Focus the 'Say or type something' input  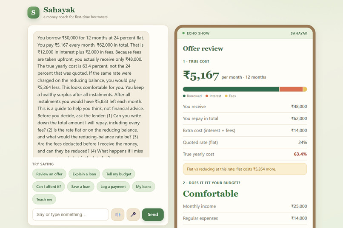pyautogui.click(x=71, y=214)
